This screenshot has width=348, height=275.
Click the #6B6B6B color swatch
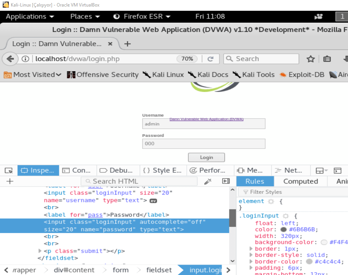pyautogui.click(x=284, y=230)
